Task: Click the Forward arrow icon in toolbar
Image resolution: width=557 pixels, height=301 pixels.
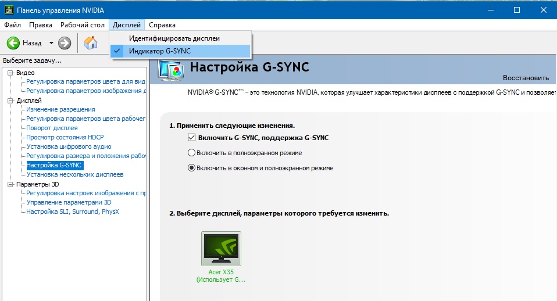Action: (65, 43)
